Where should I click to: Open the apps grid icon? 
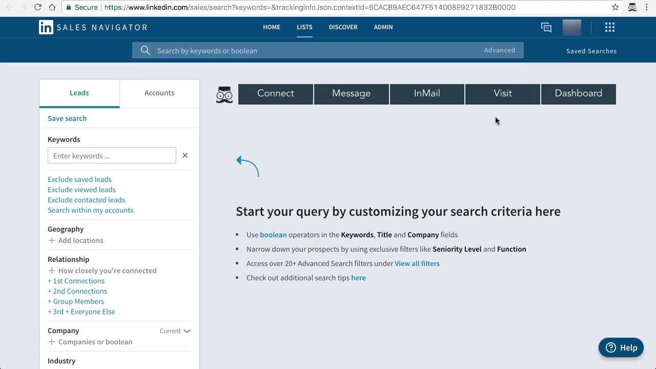pyautogui.click(x=610, y=28)
